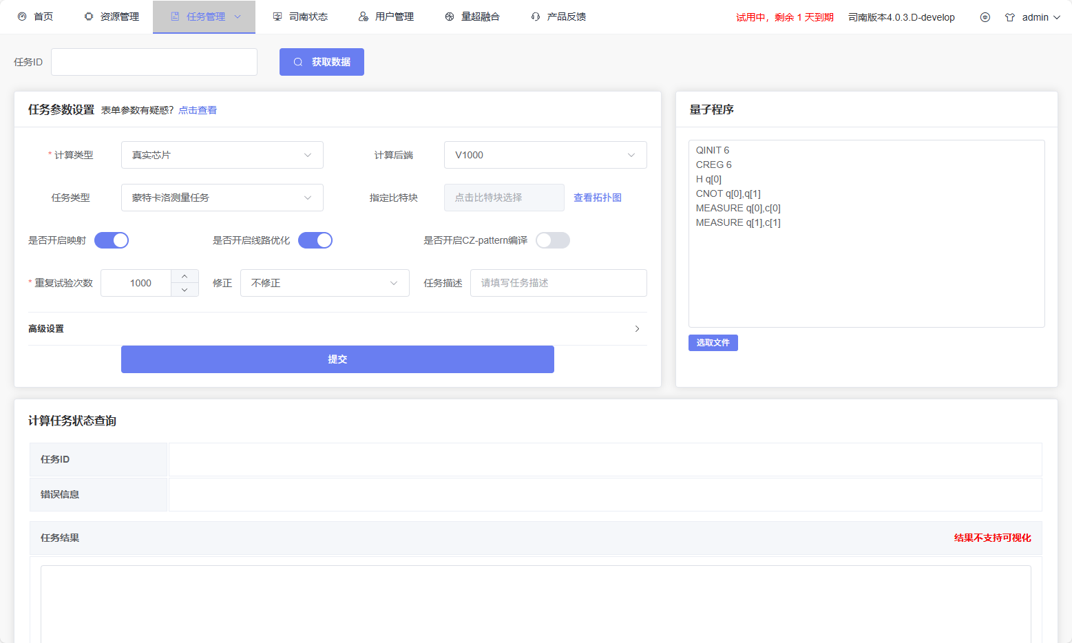Open the 计算后端 V1000 dropdown
This screenshot has width=1072, height=643.
(545, 155)
